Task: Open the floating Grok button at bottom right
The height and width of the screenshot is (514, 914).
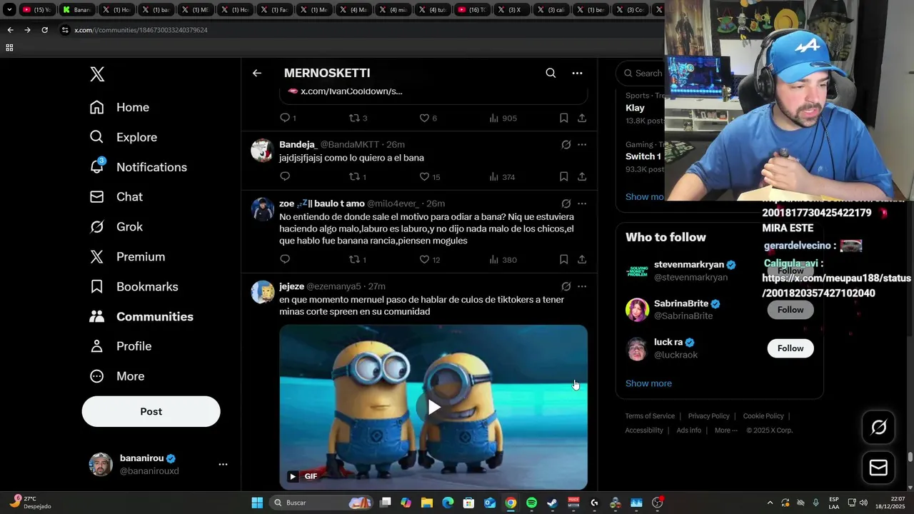Action: pyautogui.click(x=878, y=427)
